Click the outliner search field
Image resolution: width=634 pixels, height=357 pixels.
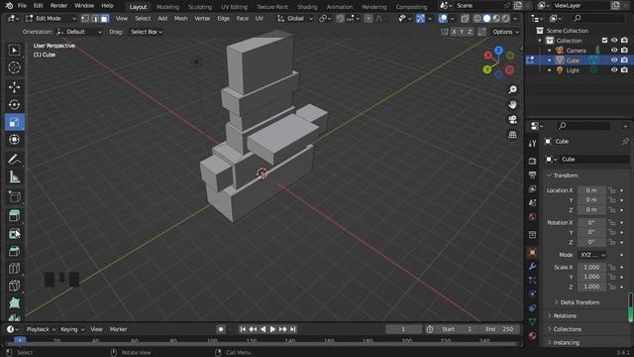(598, 18)
